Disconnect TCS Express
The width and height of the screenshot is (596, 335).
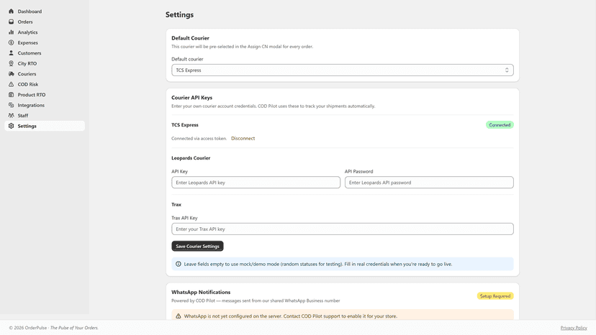pos(243,138)
